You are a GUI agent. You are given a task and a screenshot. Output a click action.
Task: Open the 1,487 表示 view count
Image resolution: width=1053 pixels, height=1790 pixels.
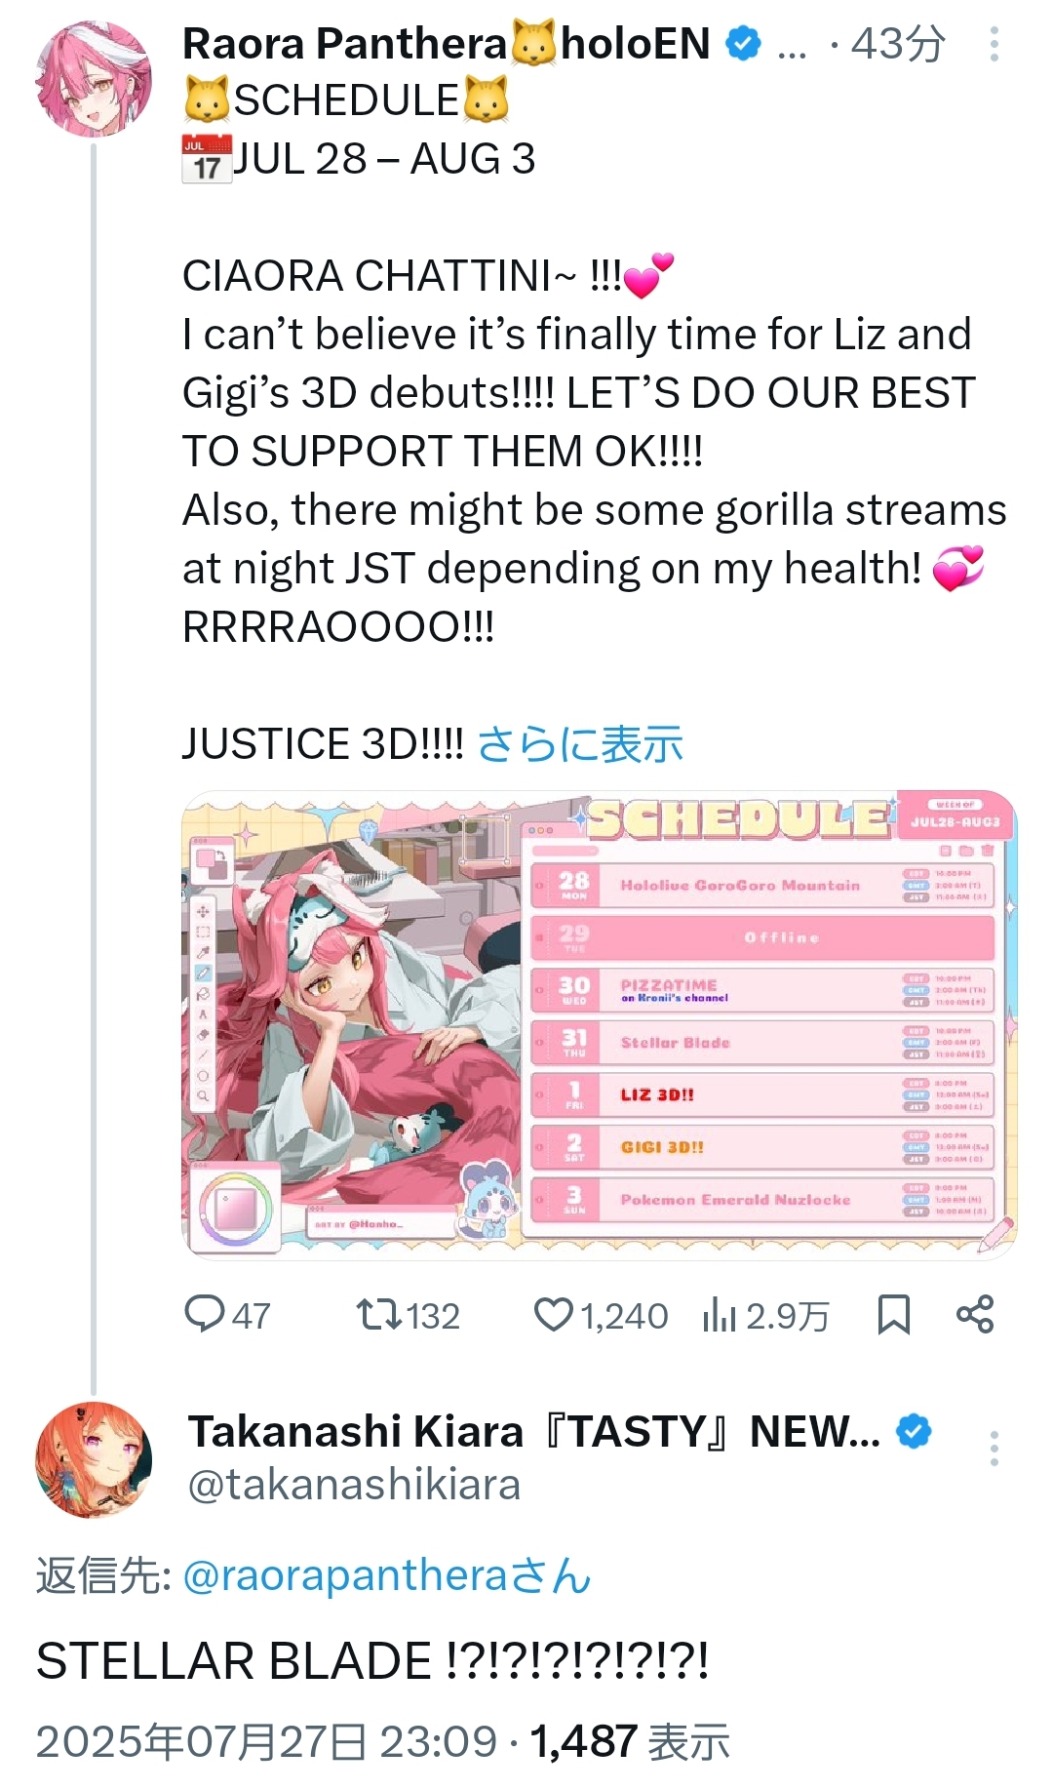pos(630,1741)
